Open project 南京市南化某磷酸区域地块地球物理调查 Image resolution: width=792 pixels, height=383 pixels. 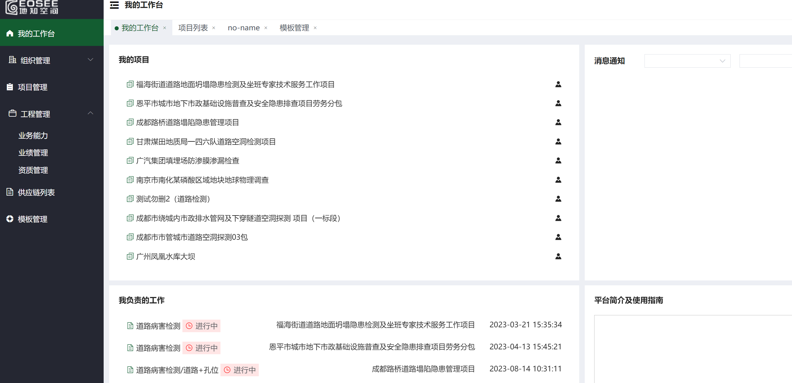tap(202, 180)
